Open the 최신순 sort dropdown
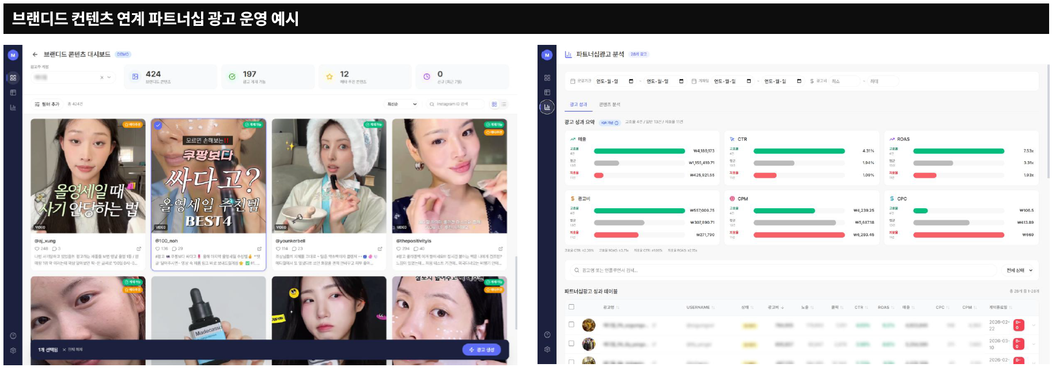The height and width of the screenshot is (371, 1052). coord(402,104)
